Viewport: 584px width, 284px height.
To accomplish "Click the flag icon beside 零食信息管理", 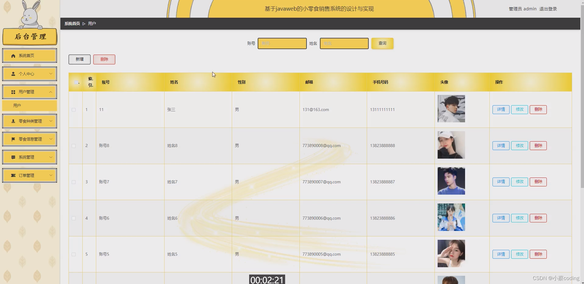I will pyautogui.click(x=13, y=139).
